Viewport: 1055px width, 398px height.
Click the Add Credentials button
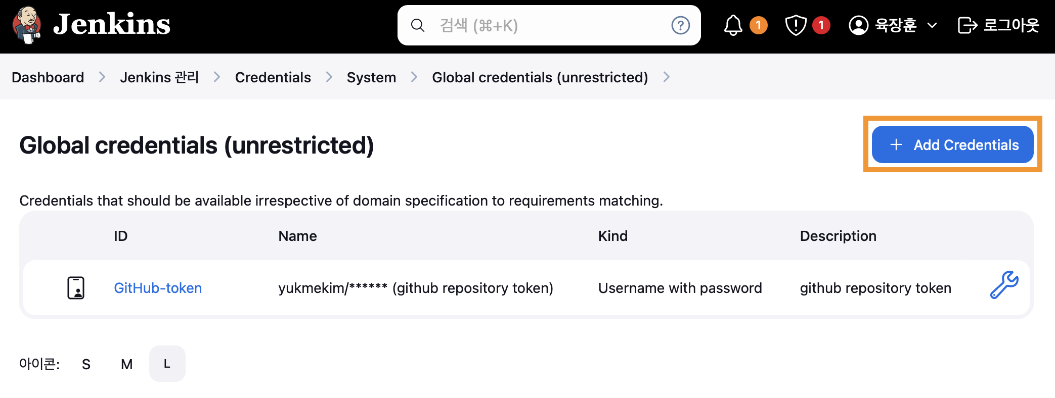[x=952, y=145]
